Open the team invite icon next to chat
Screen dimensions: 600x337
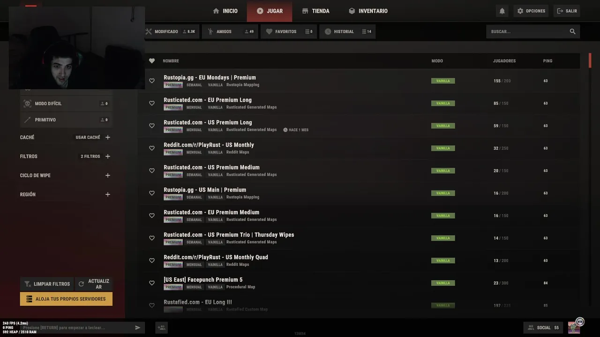point(162,328)
